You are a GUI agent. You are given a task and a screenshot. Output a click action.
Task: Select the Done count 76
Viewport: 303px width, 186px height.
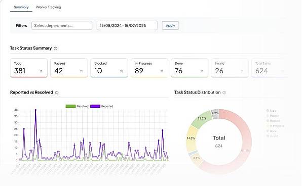coord(178,71)
